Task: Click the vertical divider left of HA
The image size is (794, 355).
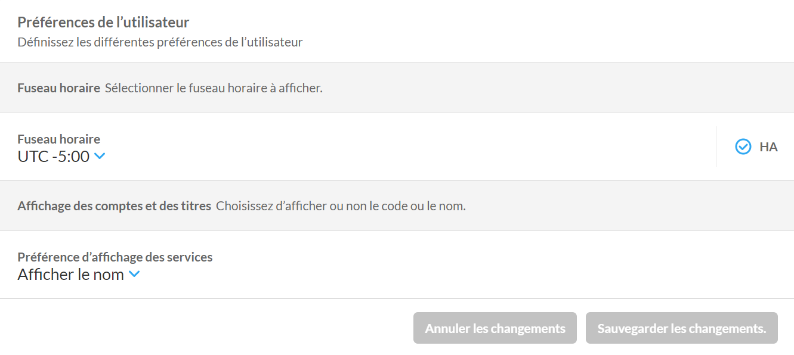Action: (x=716, y=147)
